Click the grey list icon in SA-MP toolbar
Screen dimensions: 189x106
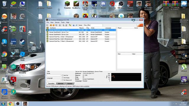coord(56,25)
